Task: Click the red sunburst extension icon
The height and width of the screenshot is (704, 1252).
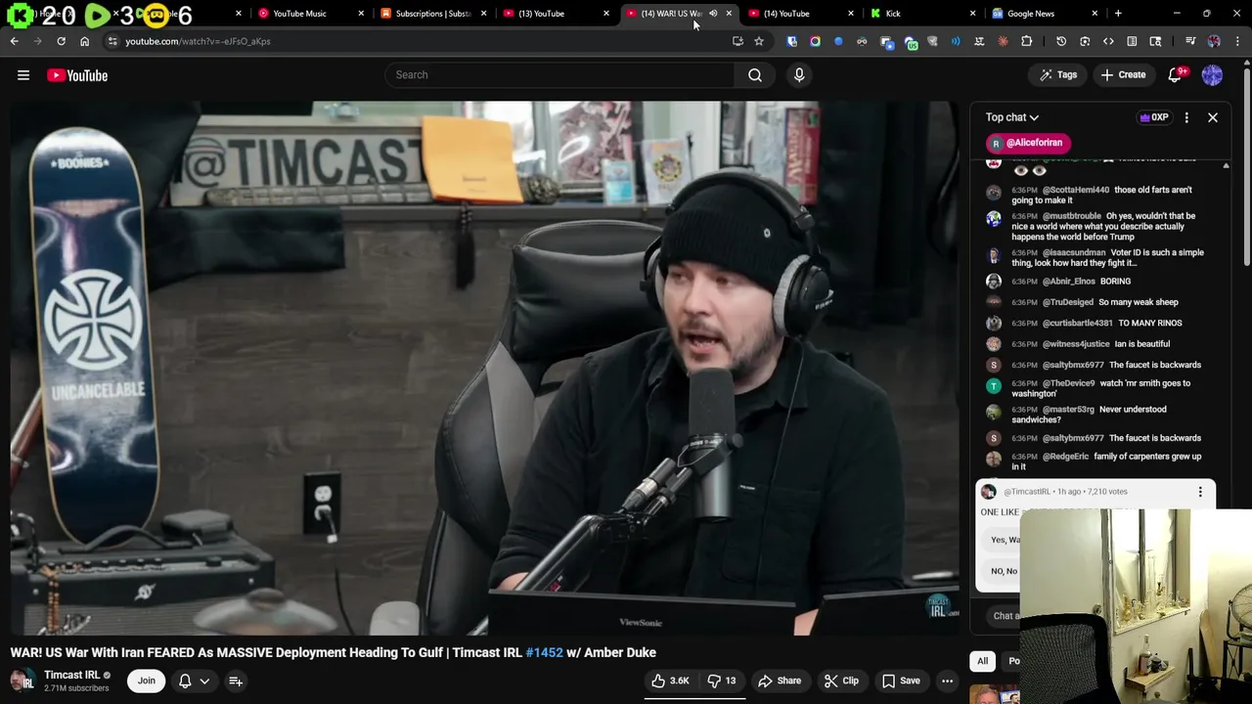Action: [1003, 41]
